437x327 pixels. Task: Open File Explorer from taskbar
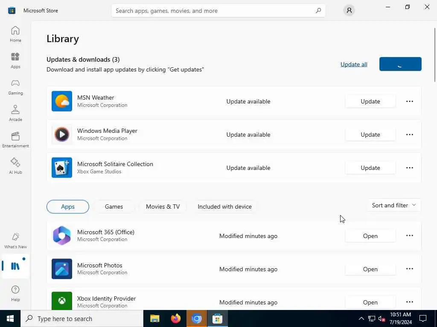tap(154, 318)
